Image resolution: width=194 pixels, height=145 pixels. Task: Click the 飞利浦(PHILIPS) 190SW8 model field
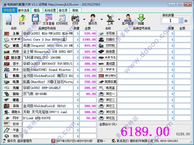tap(48, 58)
